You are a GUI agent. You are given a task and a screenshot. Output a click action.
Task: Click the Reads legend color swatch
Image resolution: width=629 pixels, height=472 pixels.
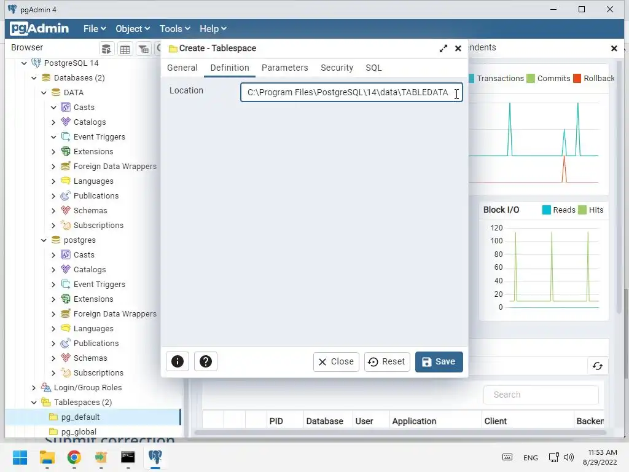[546, 210]
